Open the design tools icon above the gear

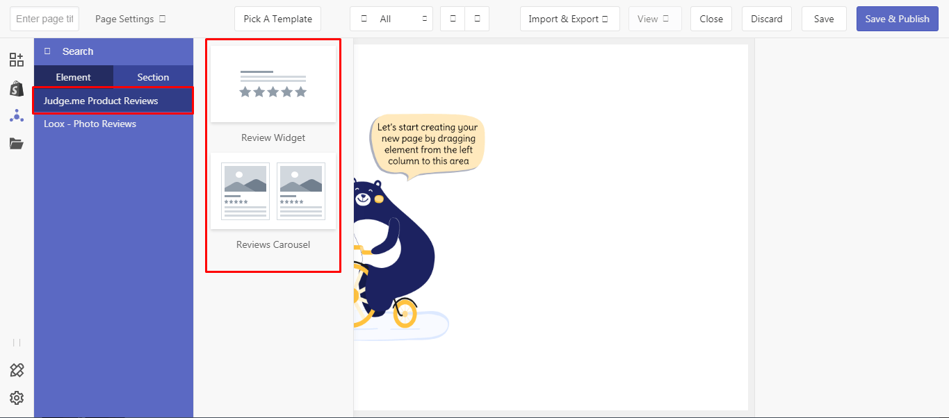point(17,370)
